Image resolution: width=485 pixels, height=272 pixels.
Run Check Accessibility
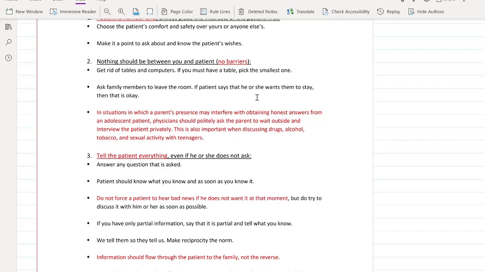point(345,11)
